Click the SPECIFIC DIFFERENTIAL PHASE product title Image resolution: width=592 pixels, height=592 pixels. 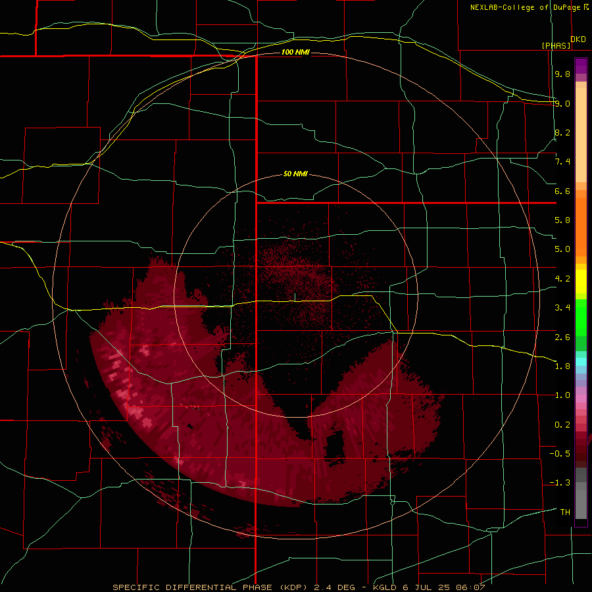[x=192, y=587]
